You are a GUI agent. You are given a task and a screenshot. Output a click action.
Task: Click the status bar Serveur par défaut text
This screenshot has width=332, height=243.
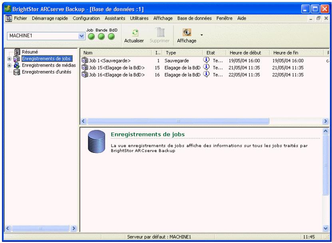pos(159,237)
